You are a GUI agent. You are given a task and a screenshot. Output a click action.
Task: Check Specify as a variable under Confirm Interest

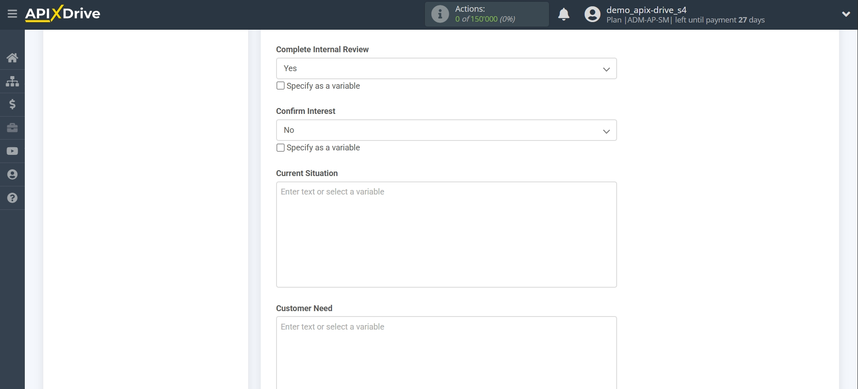tap(281, 148)
